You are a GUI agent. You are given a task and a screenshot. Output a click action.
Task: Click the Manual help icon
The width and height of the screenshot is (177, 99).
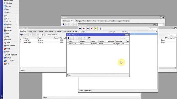click(x=5, y=58)
